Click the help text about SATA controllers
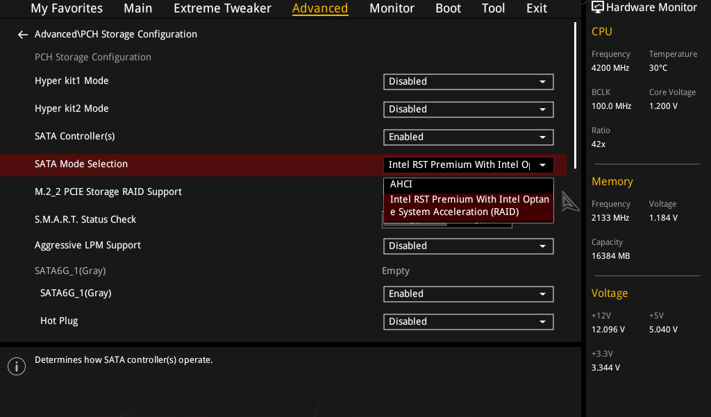Image resolution: width=711 pixels, height=417 pixels. (x=124, y=360)
